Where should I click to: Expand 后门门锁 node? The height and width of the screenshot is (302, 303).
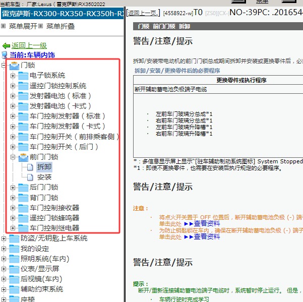(x=13, y=188)
